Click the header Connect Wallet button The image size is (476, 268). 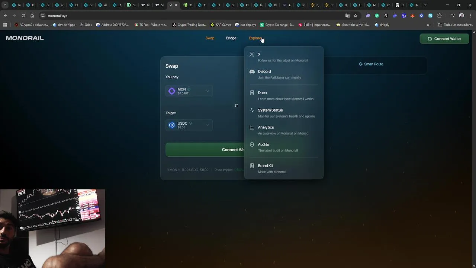point(444,39)
